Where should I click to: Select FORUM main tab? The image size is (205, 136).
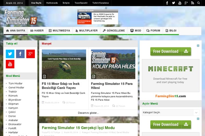coord(153,31)
